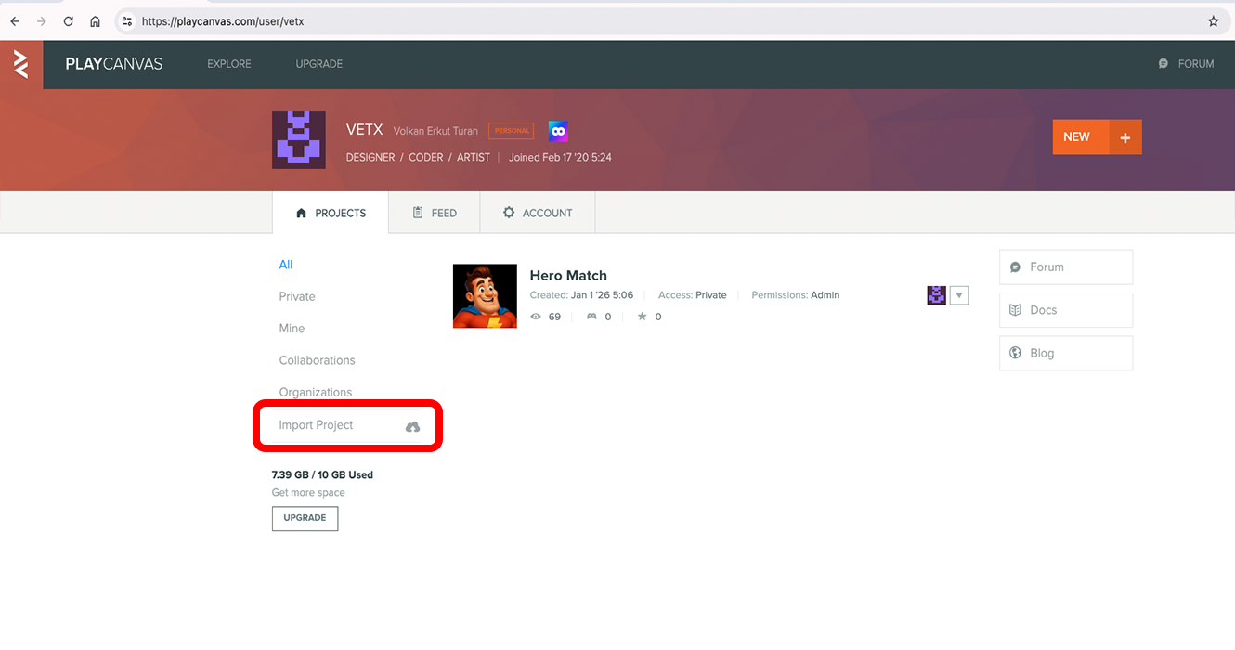
Task: Open Hero Match project thumbnail
Action: [485, 296]
